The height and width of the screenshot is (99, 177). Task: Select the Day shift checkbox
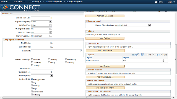click(x=32, y=82)
